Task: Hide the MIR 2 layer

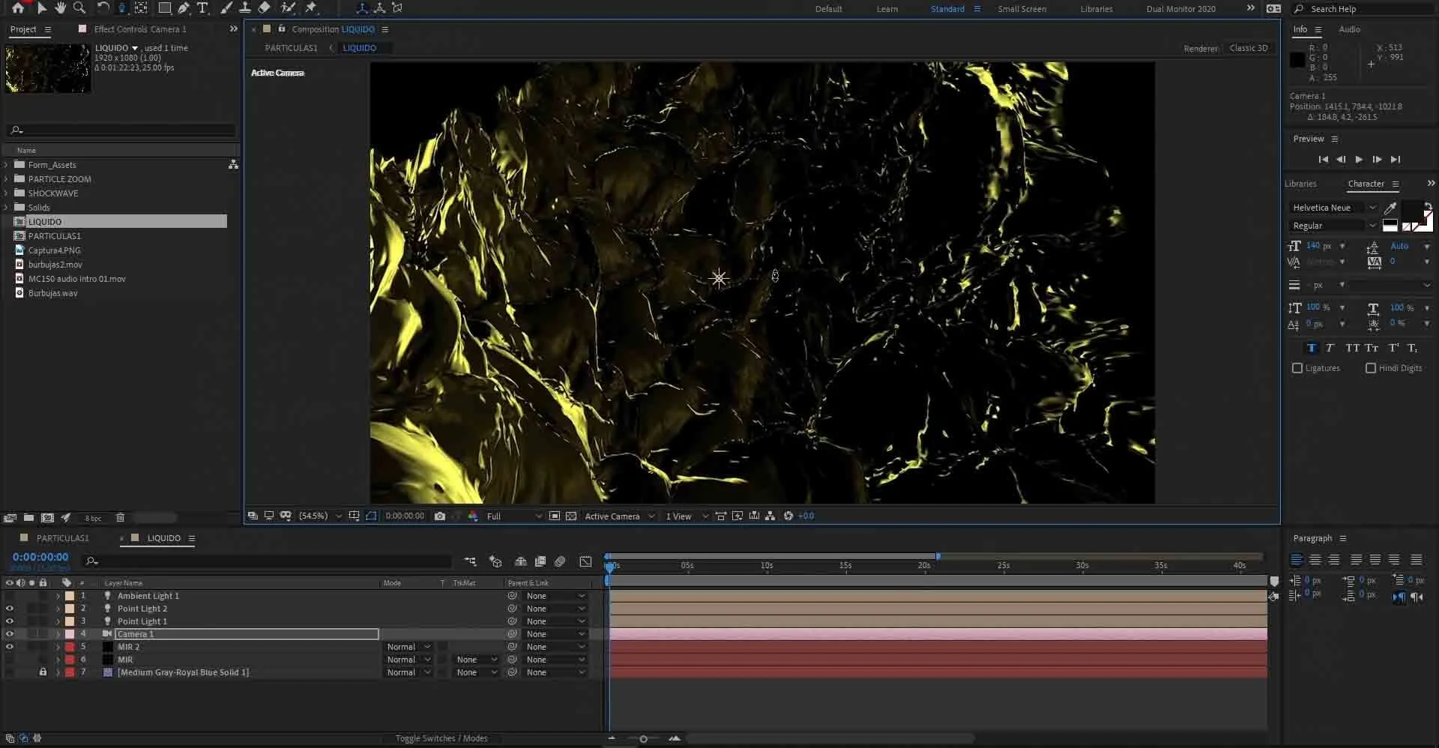Action: [x=9, y=646]
